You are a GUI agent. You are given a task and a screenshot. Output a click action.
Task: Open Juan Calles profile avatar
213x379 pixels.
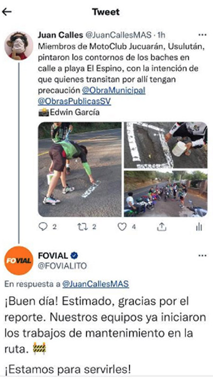(18, 45)
